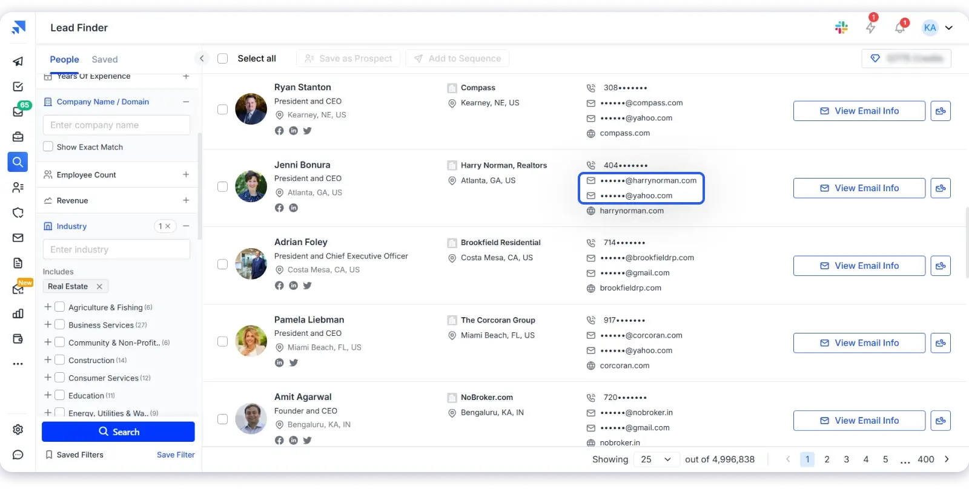Open the Slack integration icon

pyautogui.click(x=841, y=27)
